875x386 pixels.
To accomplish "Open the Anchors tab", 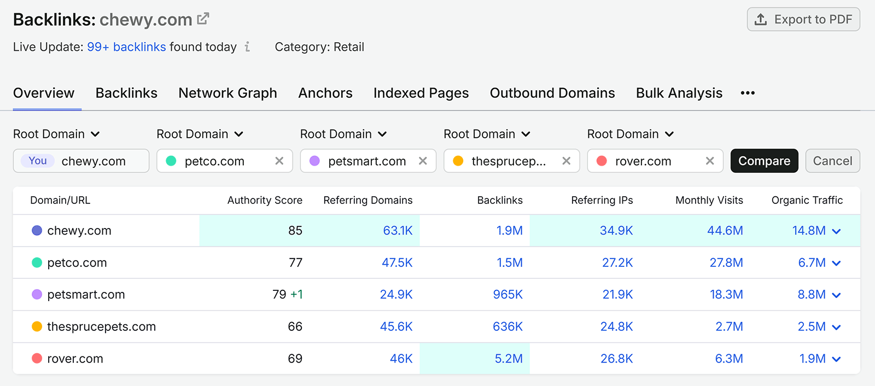I will click(325, 93).
